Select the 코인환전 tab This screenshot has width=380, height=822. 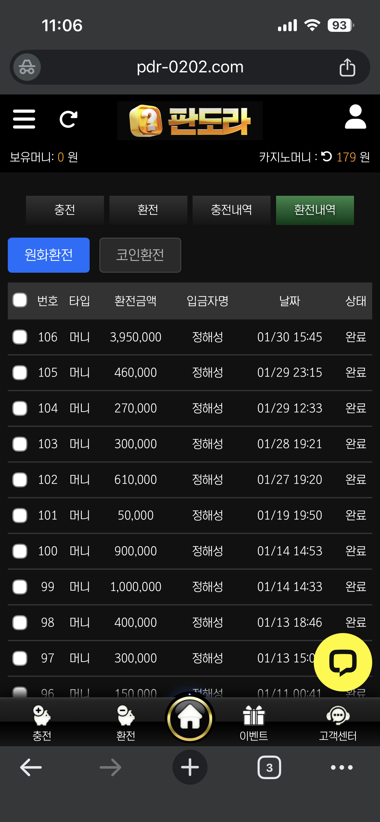coord(140,255)
